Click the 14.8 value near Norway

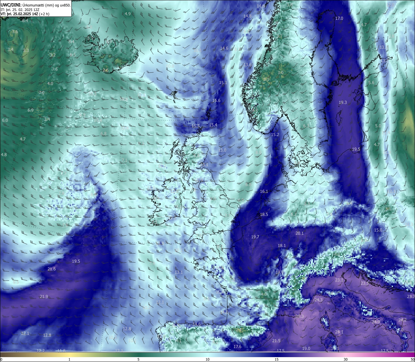coord(247,16)
